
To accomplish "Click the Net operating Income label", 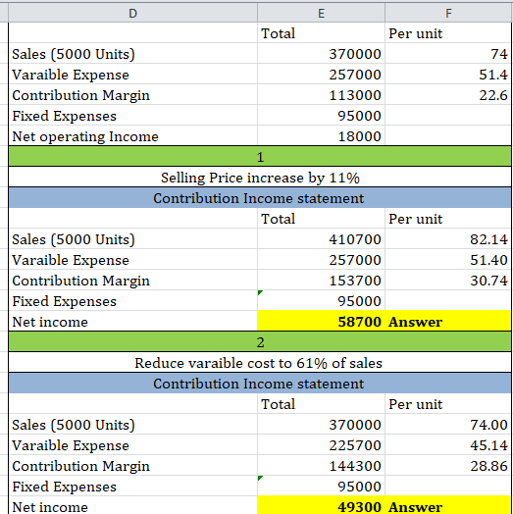I will click(85, 136).
